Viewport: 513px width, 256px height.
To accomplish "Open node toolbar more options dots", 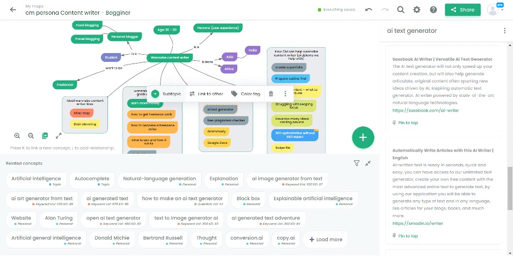I will 286,94.
